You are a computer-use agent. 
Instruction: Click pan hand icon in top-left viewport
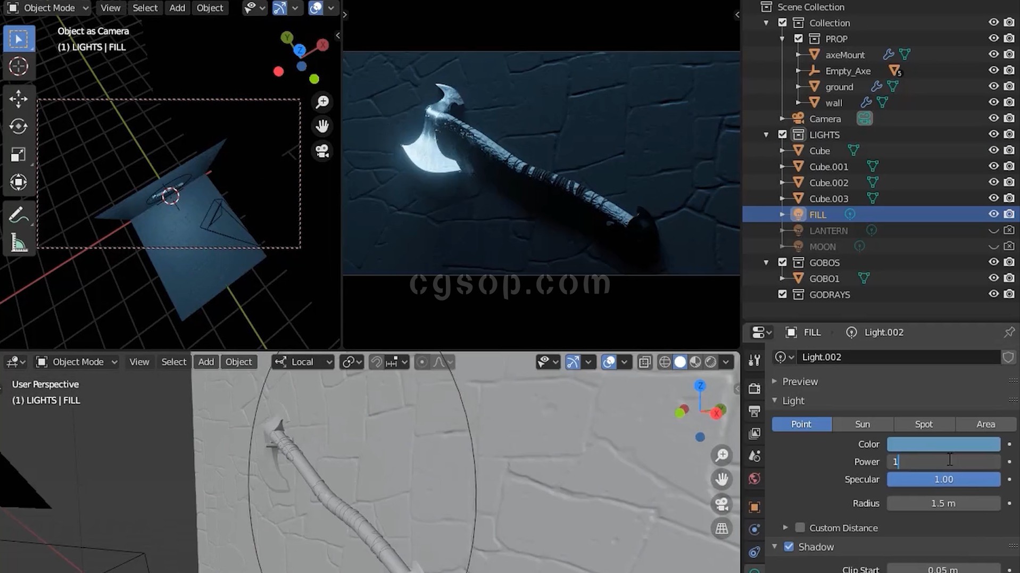[322, 126]
